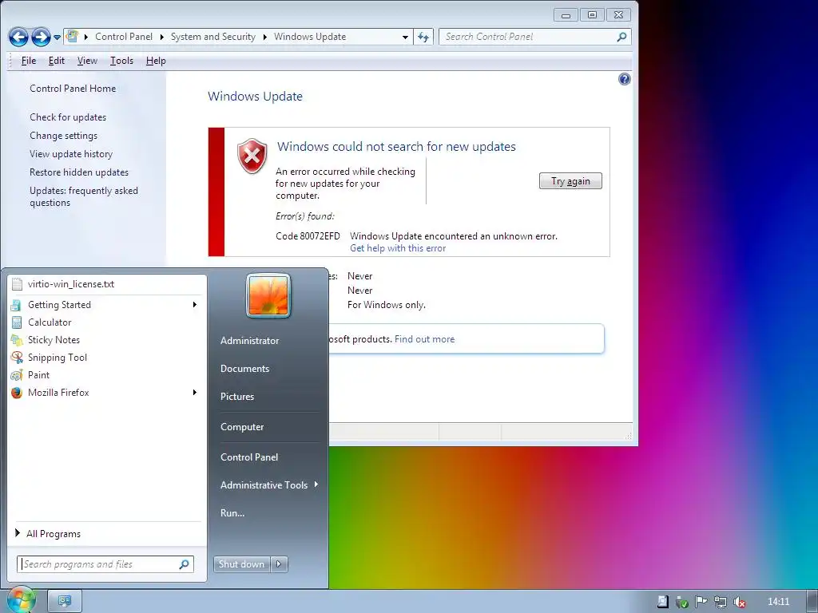The width and height of the screenshot is (818, 613).
Task: Launch the Snipping Tool
Action: click(x=108, y=358)
